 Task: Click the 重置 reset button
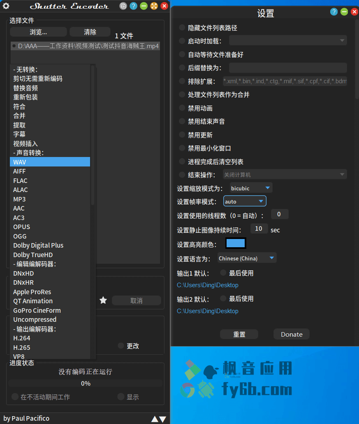tap(239, 334)
